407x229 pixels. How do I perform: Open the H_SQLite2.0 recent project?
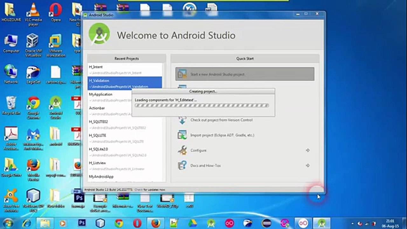(125, 152)
